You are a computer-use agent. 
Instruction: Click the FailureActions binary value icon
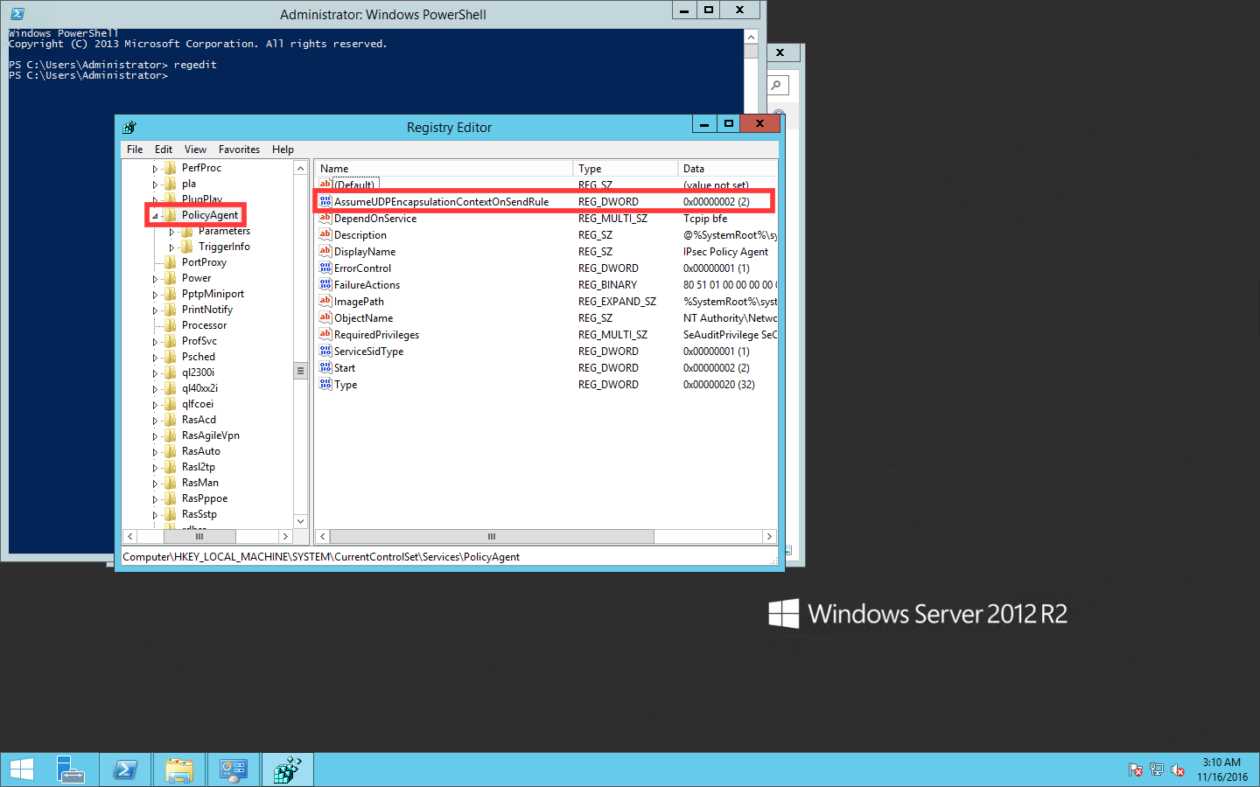[325, 284]
